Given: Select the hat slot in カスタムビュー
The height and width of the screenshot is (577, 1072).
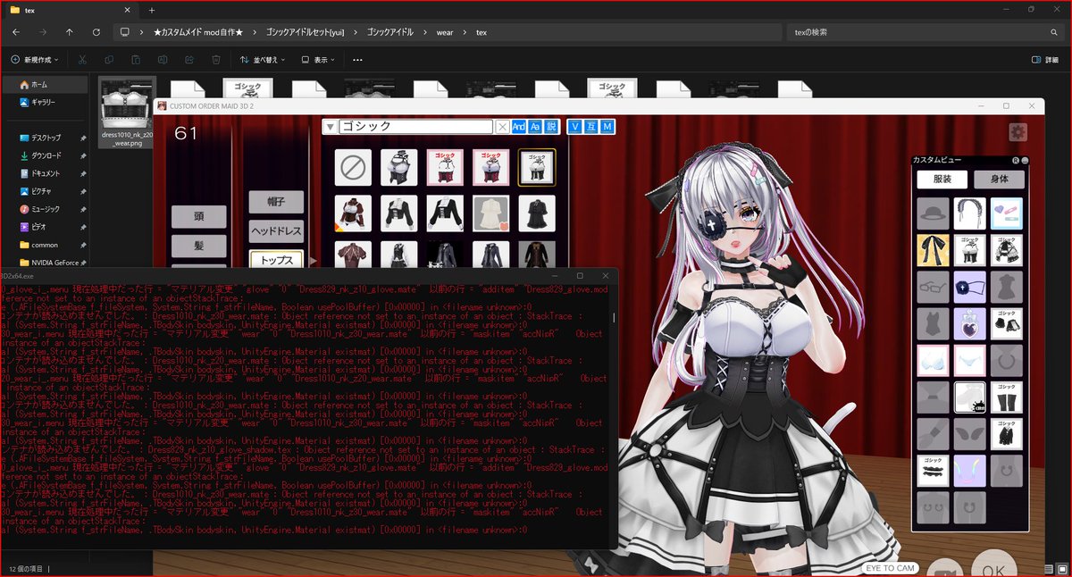Looking at the screenshot, I should pyautogui.click(x=933, y=213).
